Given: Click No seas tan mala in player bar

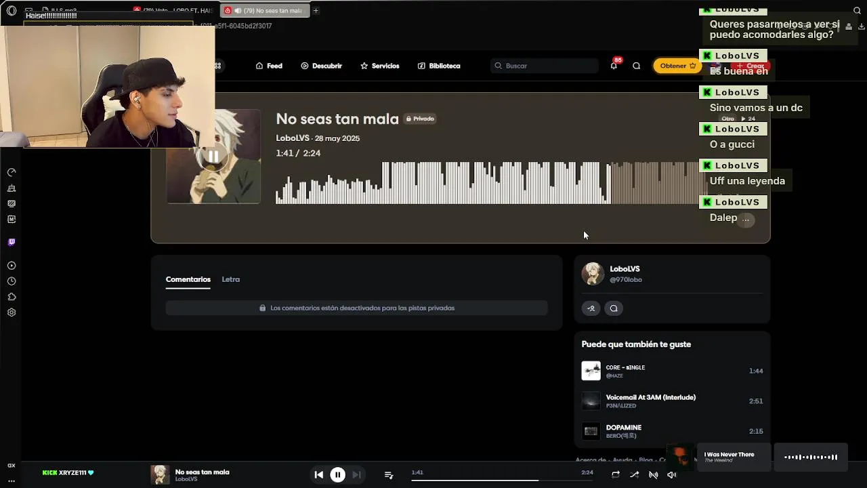Looking at the screenshot, I should tap(202, 472).
